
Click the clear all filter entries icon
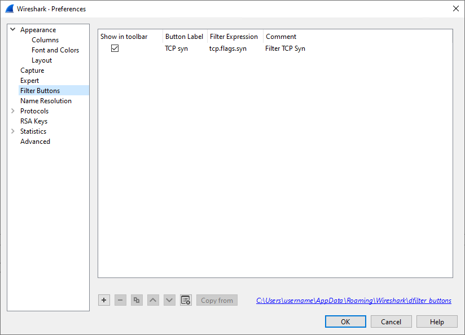click(186, 300)
